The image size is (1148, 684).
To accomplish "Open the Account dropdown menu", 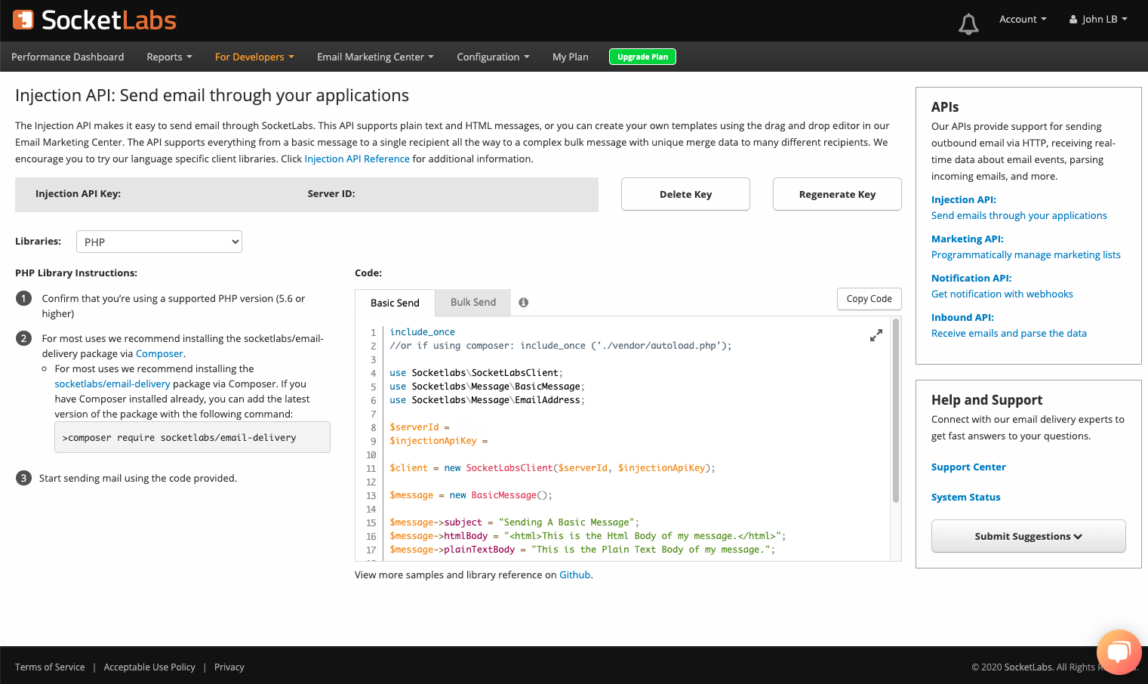I will 1022,20.
